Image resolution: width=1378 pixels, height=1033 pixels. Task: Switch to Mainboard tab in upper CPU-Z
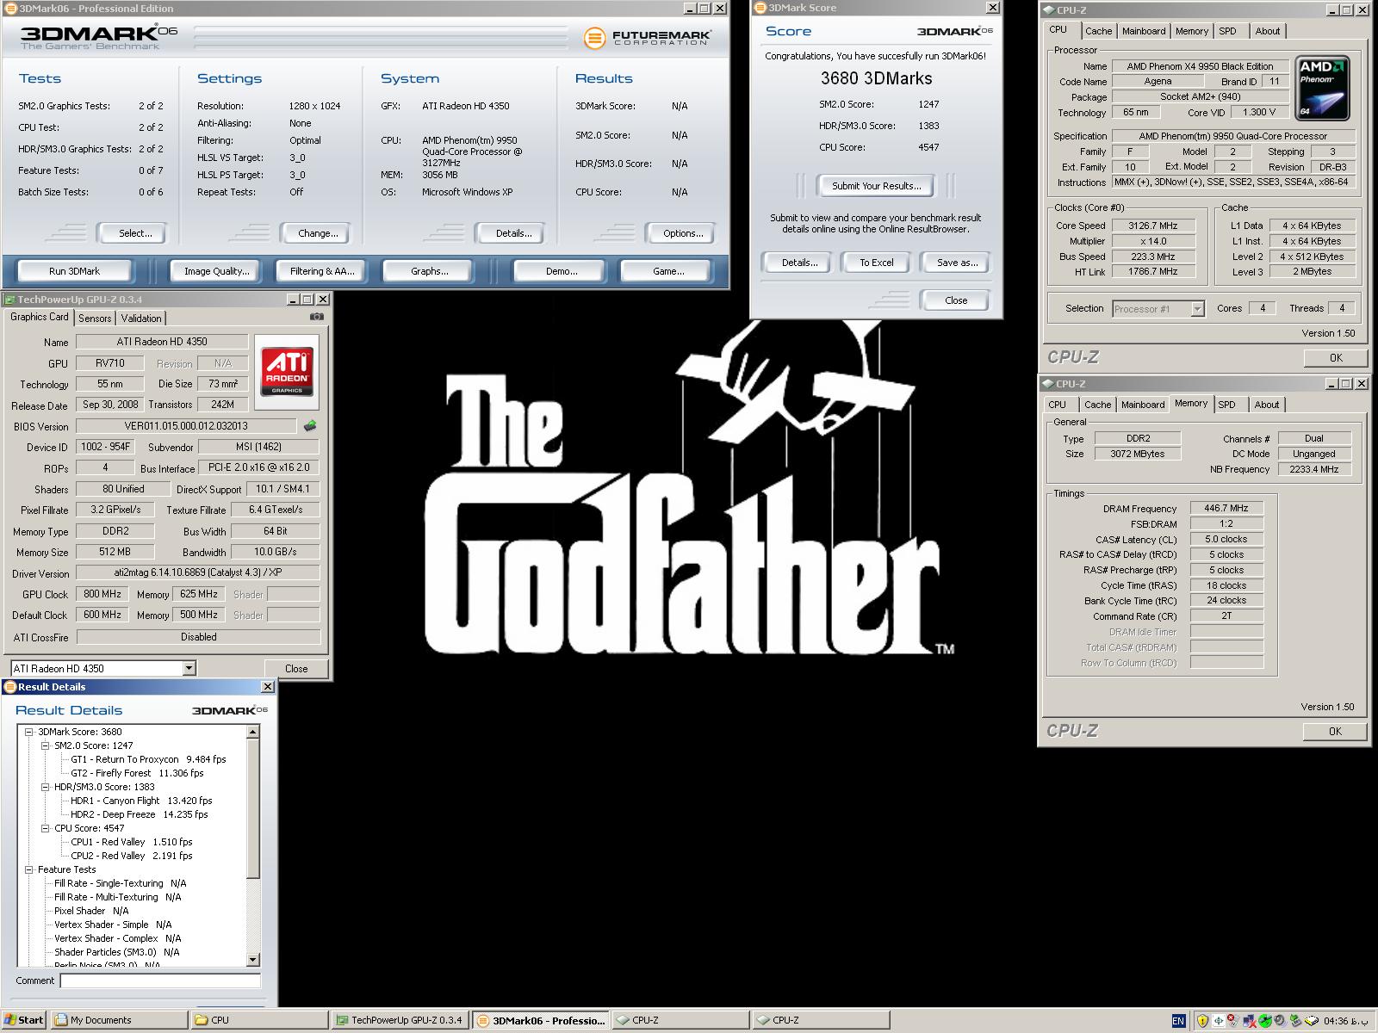point(1144,31)
